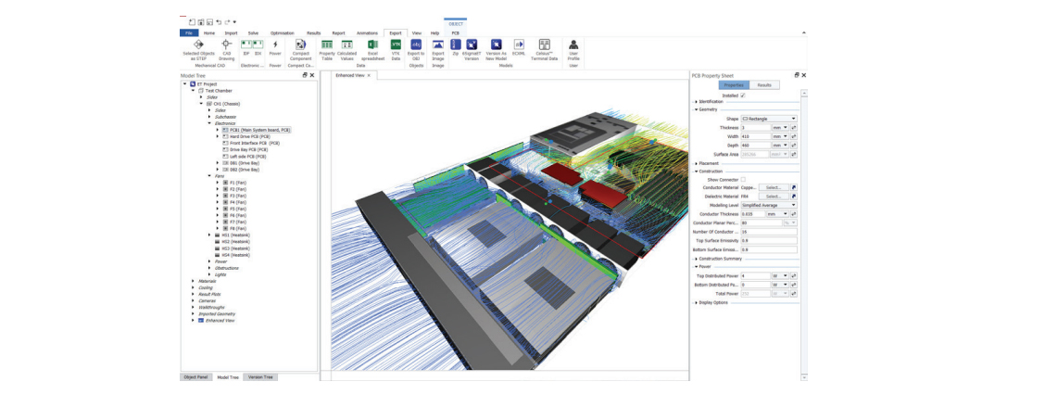Switch to the Object Panel tab

(x=196, y=377)
